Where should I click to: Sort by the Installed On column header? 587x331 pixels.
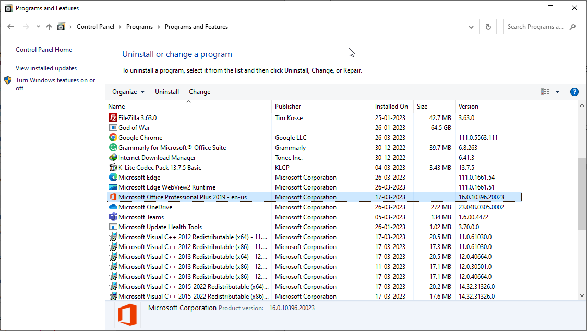[391, 107]
